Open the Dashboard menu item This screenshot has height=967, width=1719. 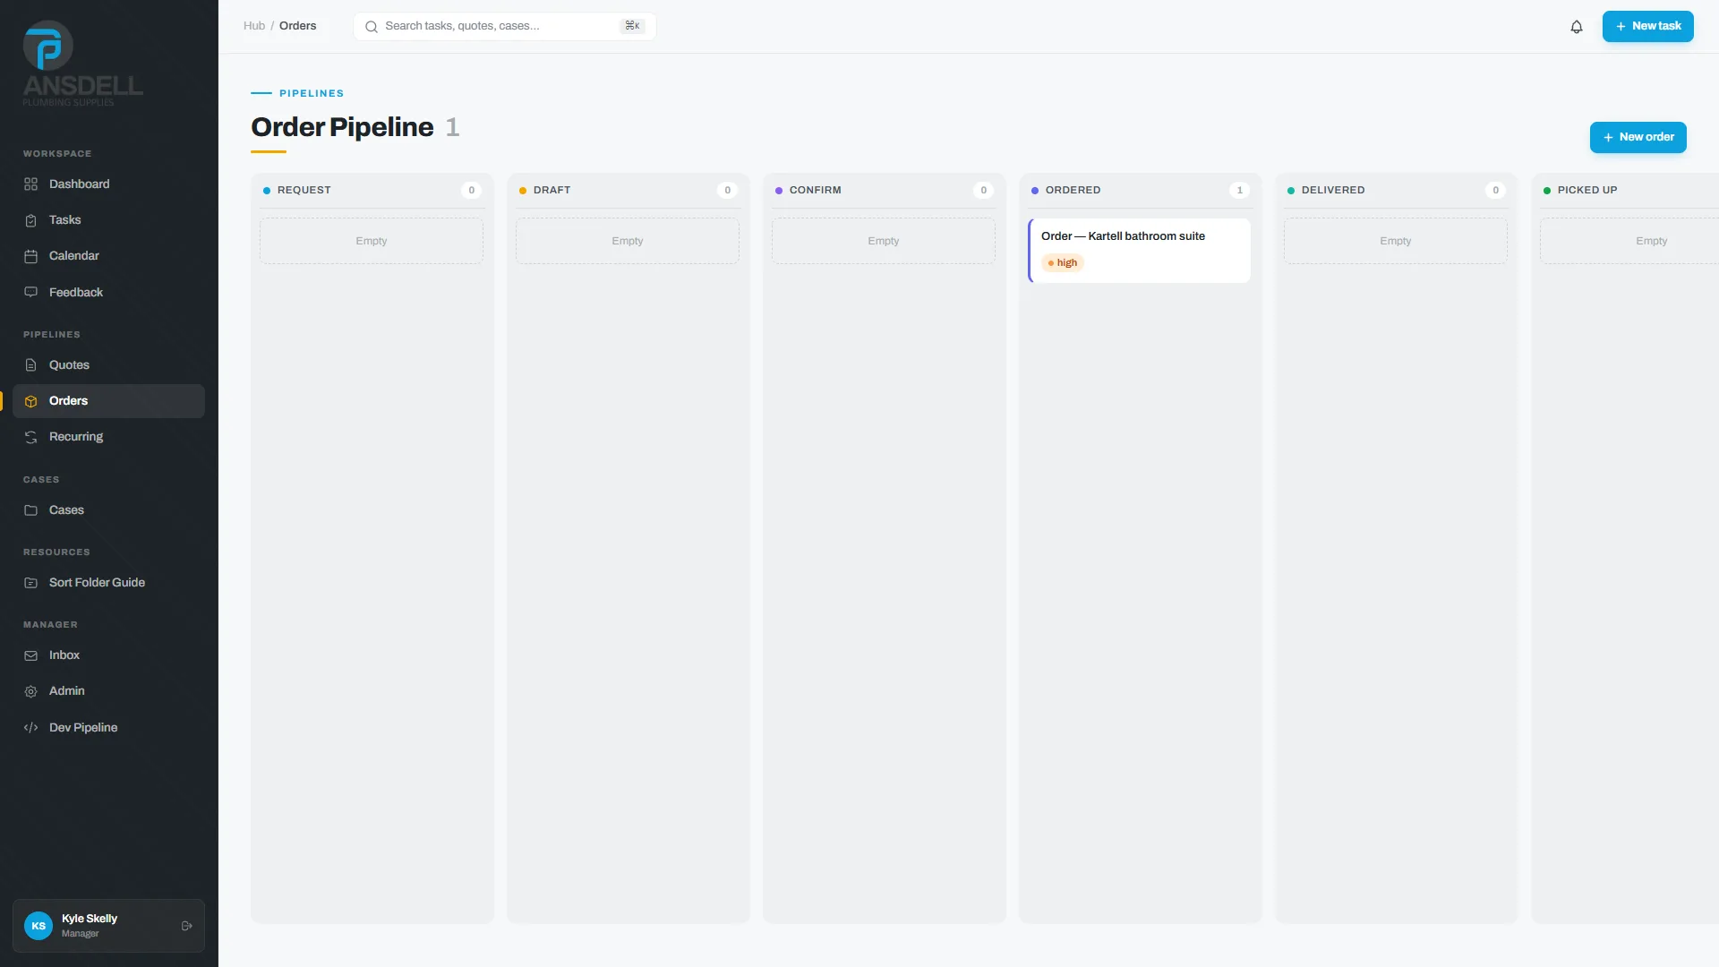(108, 184)
